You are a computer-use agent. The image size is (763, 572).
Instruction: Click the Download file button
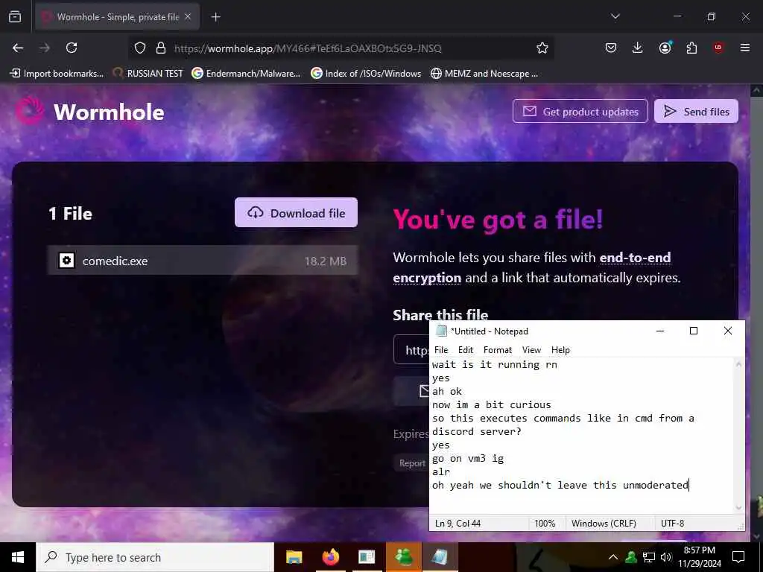296,212
